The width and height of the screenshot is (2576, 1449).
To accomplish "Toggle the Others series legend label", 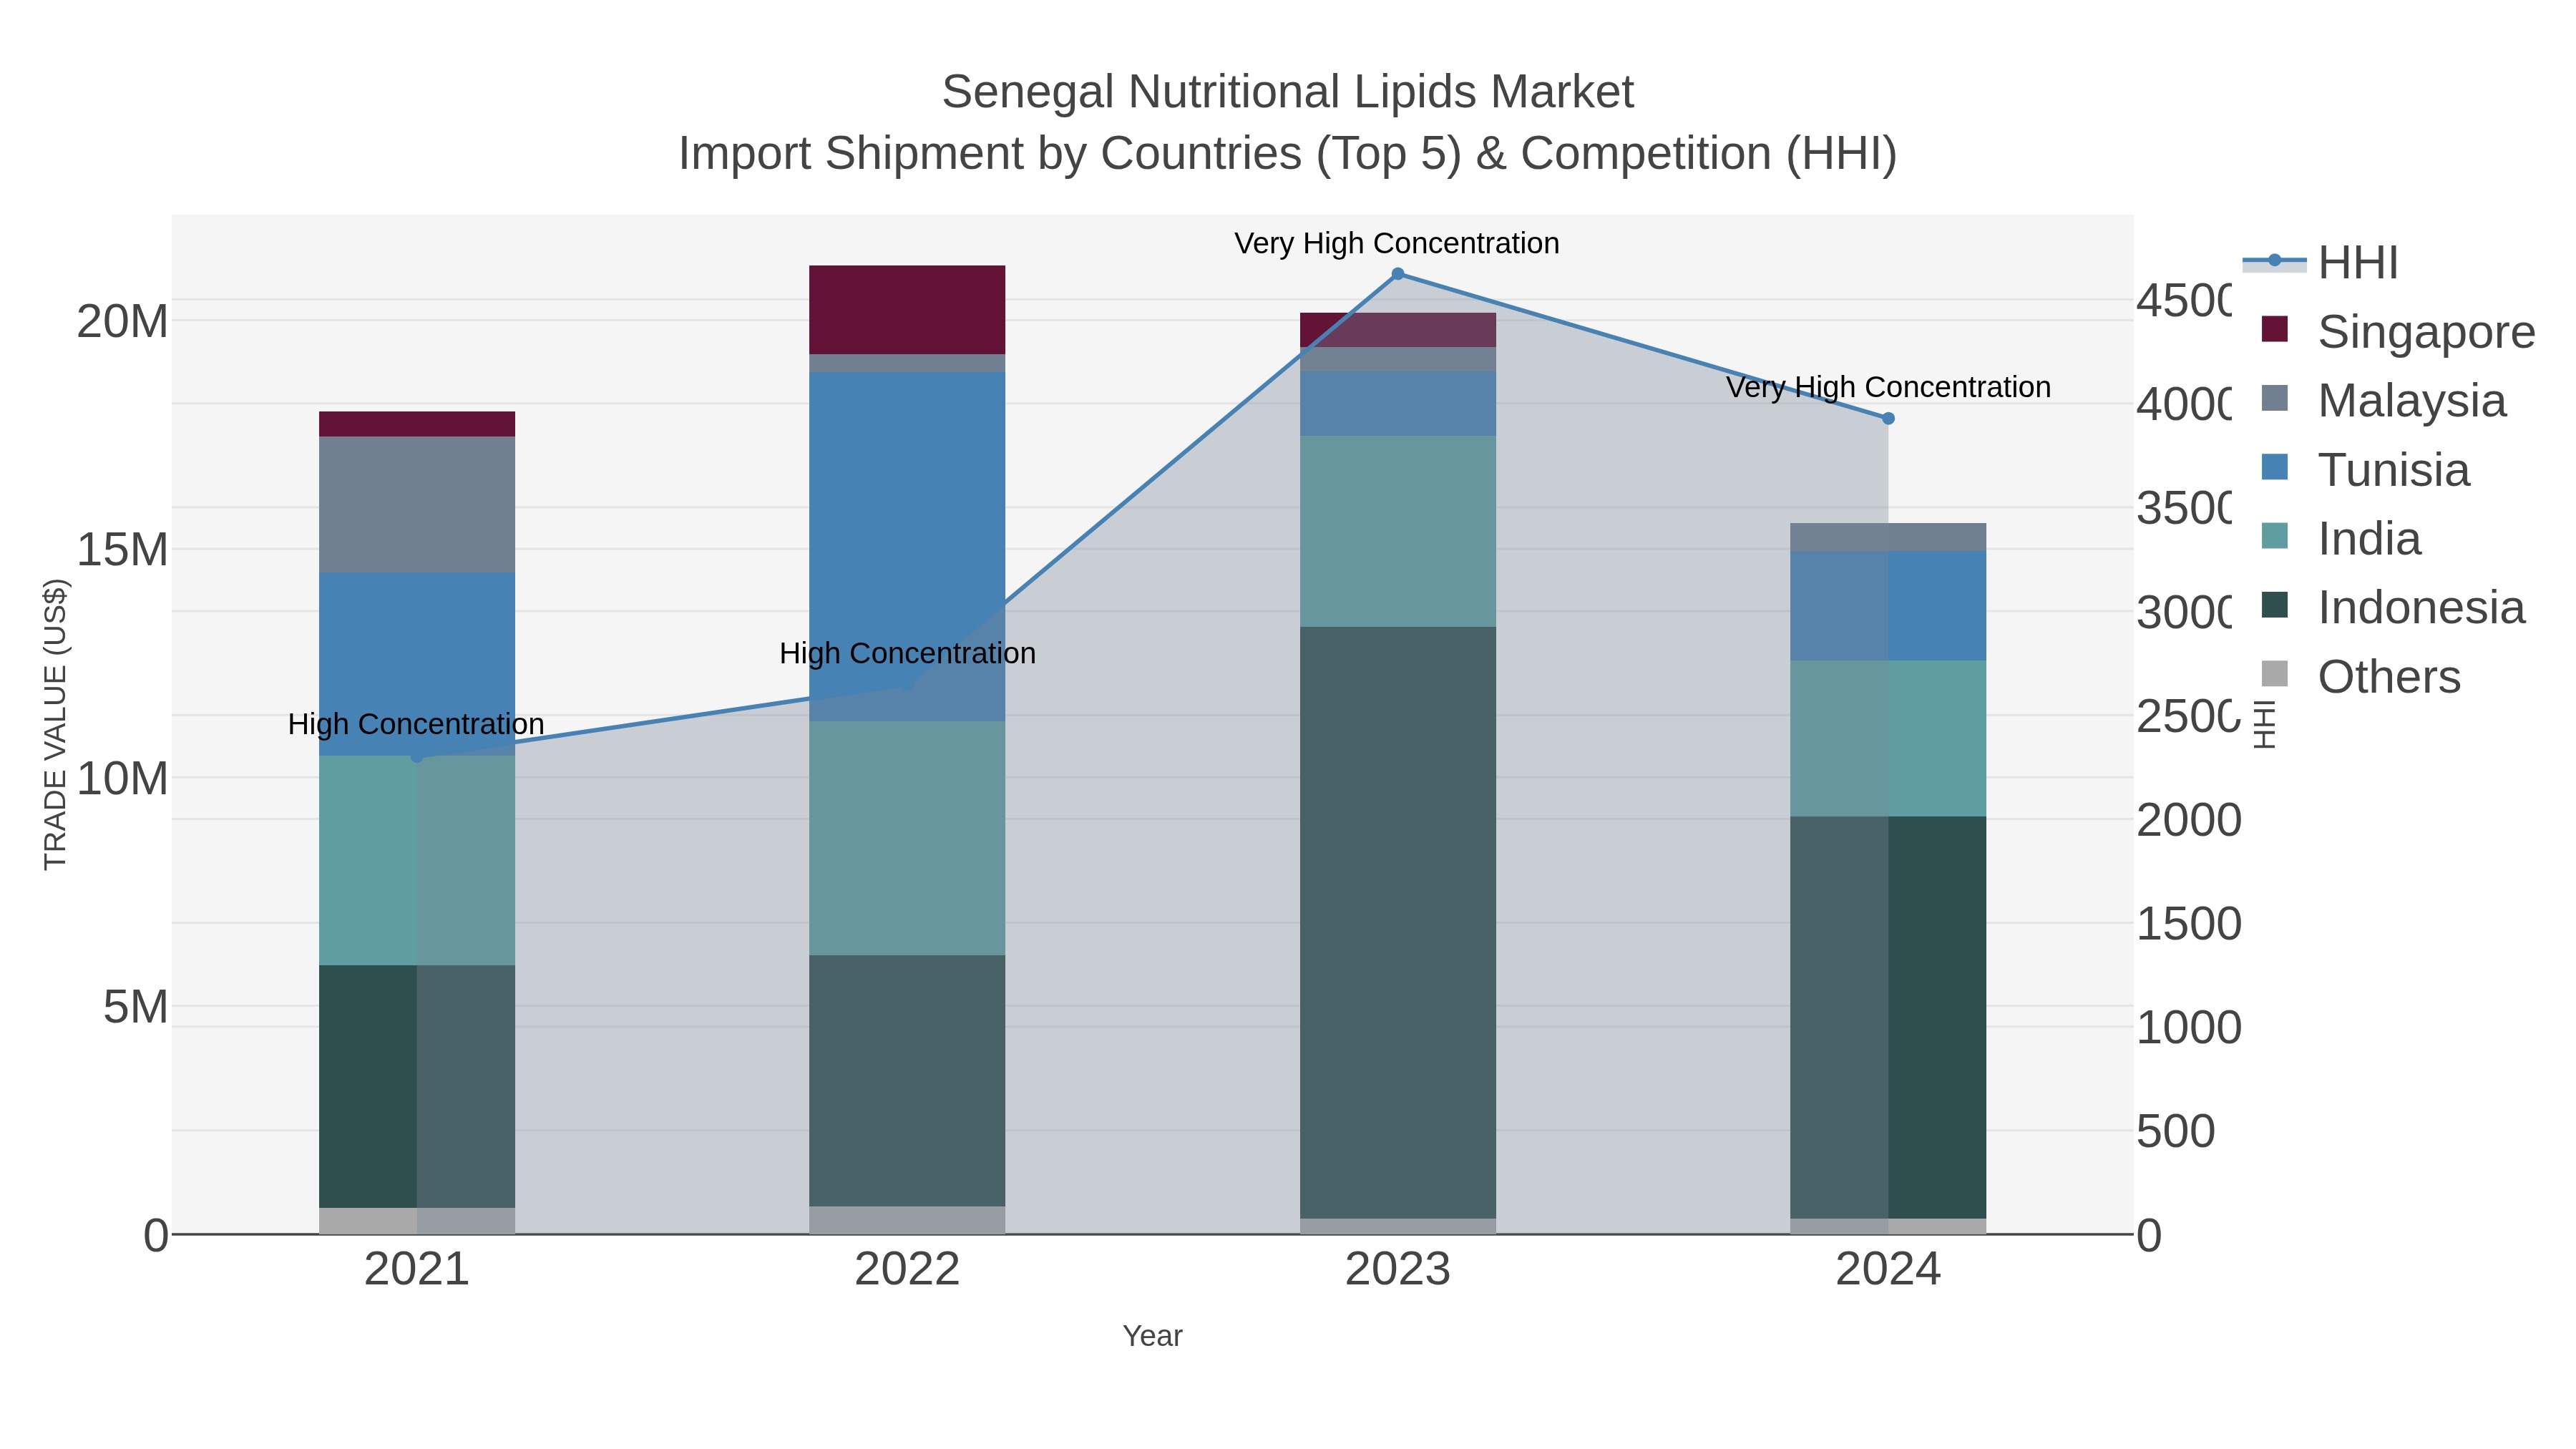I will pos(2389,677).
